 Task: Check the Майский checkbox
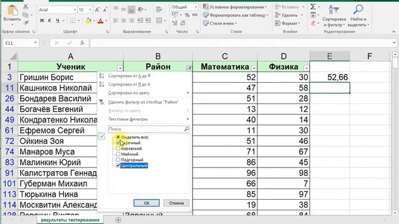118,154
